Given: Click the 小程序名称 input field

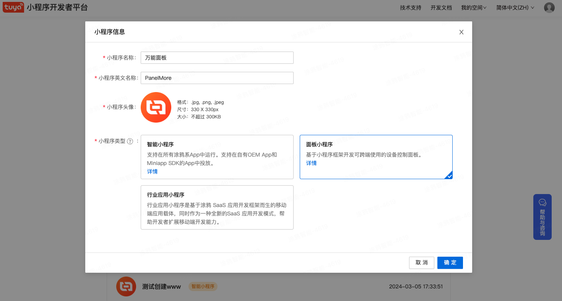Looking at the screenshot, I should [x=217, y=58].
